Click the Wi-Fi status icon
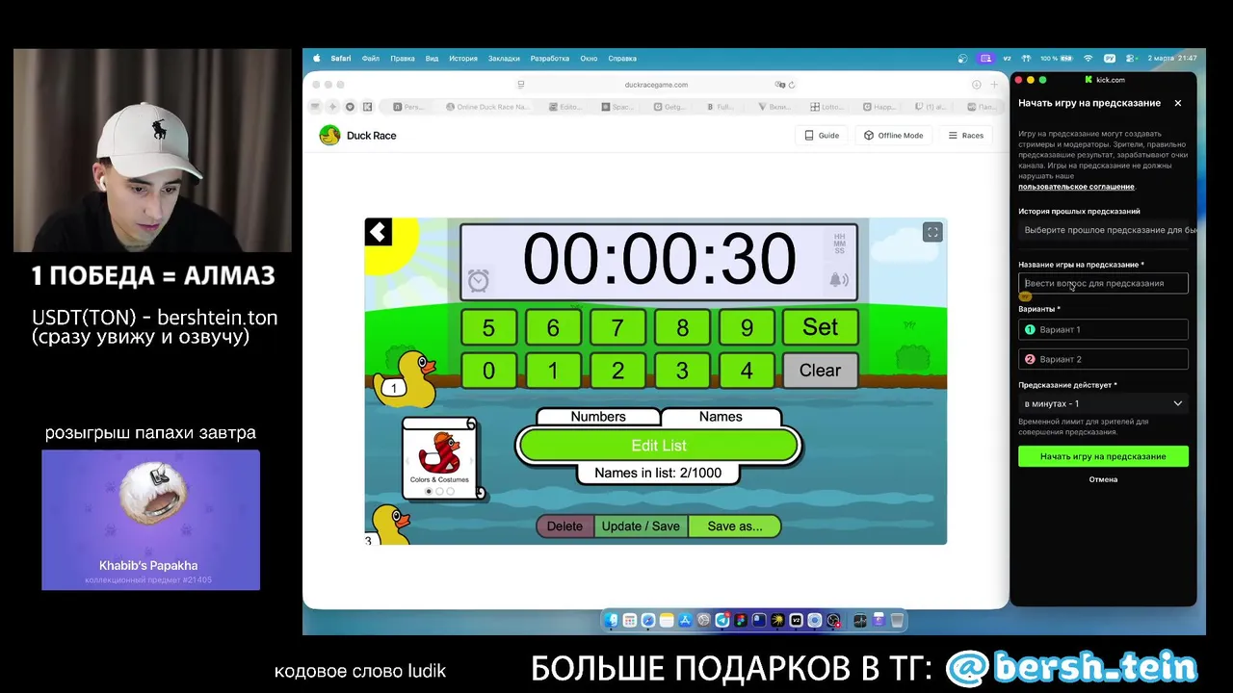Screen dimensions: 1233x693 1089,58
